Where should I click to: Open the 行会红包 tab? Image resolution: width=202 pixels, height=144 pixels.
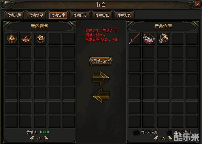(102, 15)
